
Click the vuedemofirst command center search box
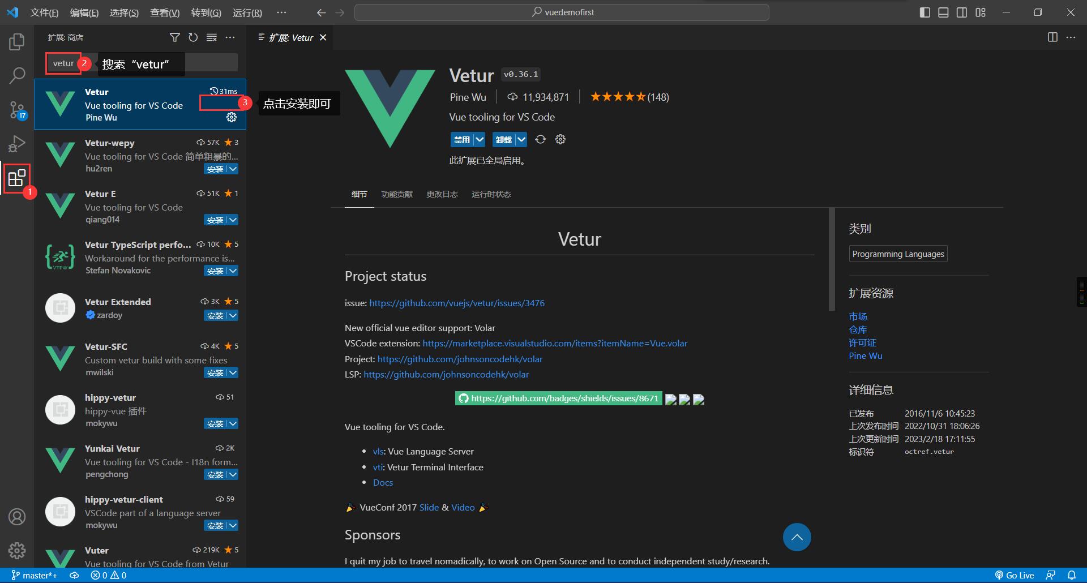tap(562, 12)
